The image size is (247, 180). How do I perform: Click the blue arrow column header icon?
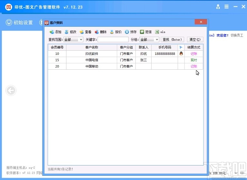click(x=181, y=47)
